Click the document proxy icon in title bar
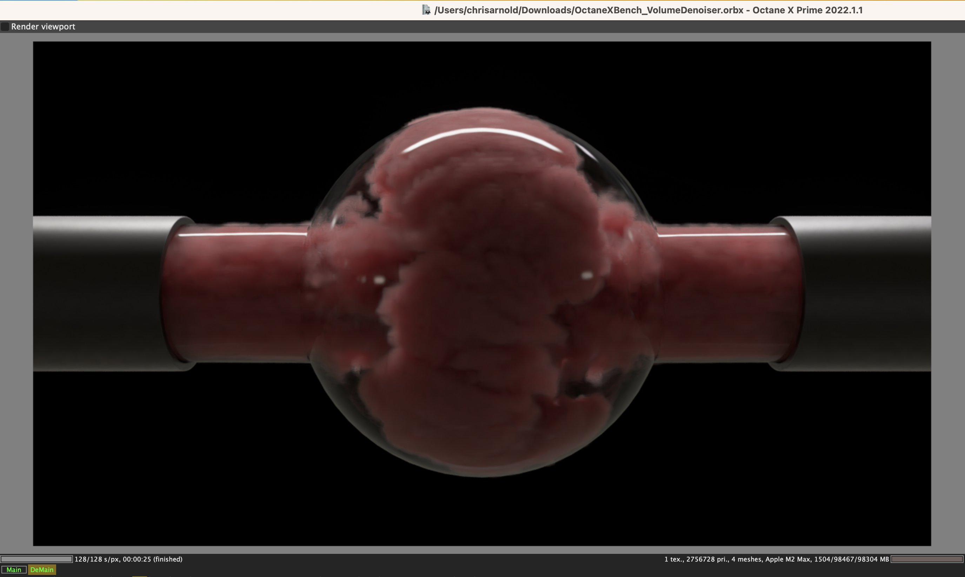The image size is (965, 577). [x=426, y=10]
